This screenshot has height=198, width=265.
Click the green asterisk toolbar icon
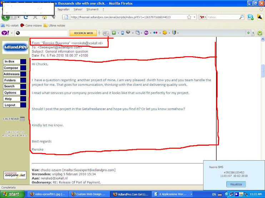[114, 33]
